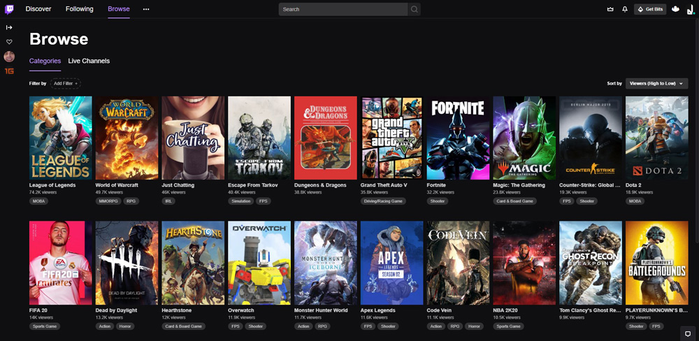Open the FIFA 20 cover image
Screen dimensions: 699x341
point(61,263)
